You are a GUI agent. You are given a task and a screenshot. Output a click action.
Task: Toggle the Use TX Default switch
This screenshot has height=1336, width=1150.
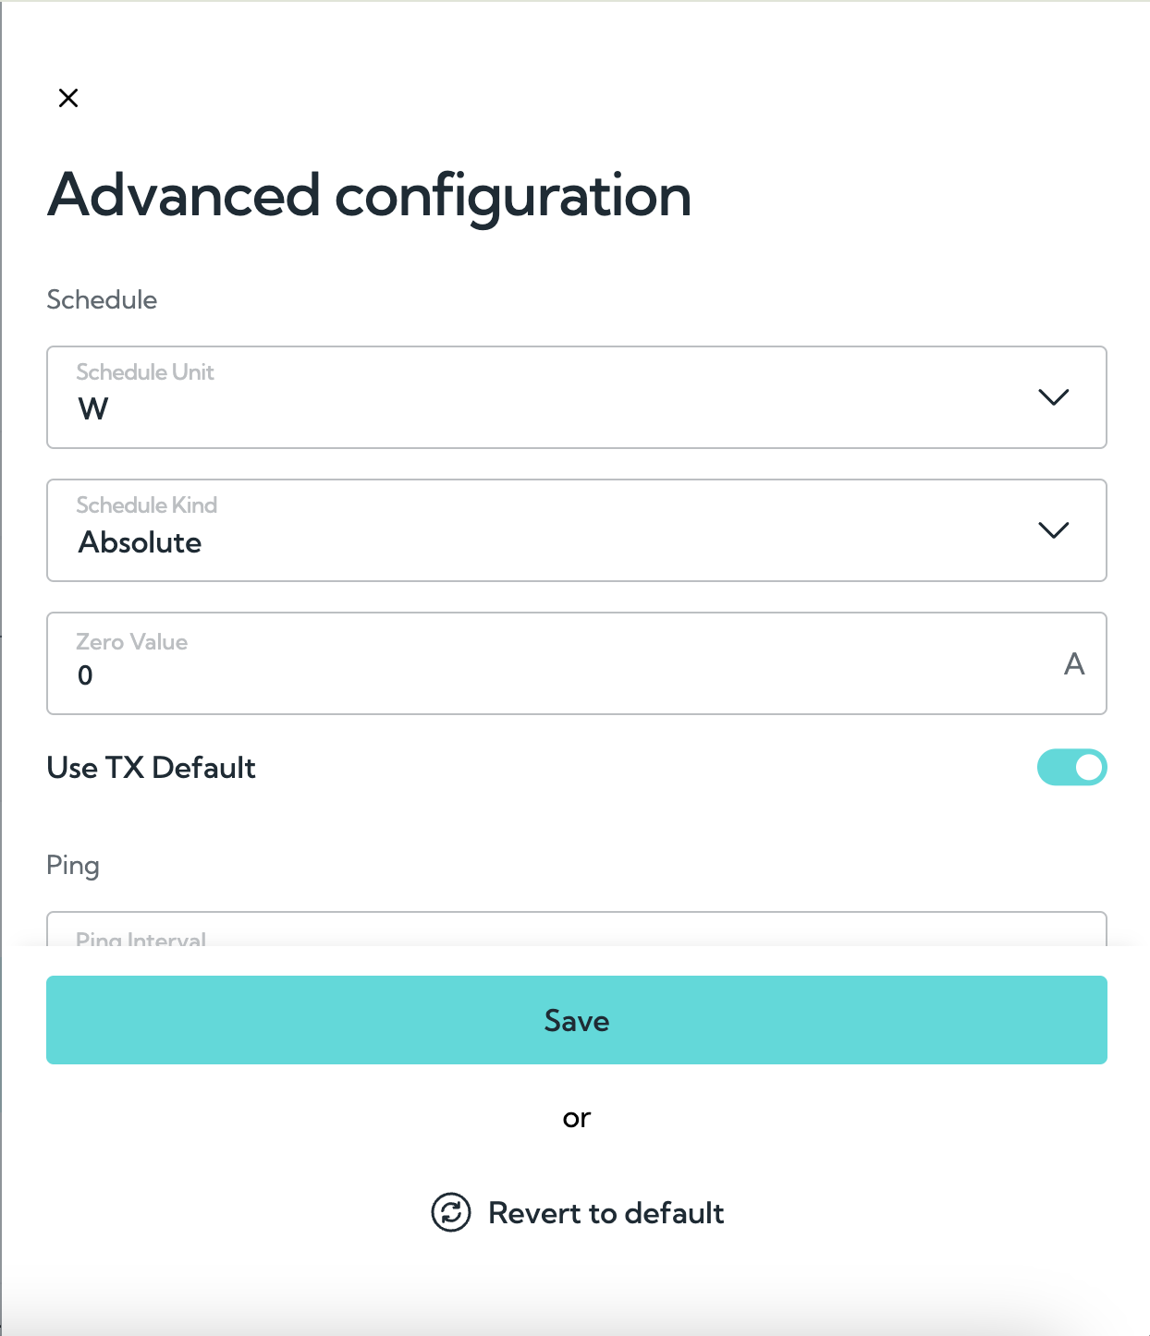pos(1071,767)
